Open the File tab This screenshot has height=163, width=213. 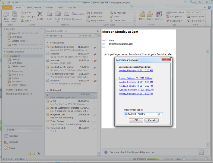pyautogui.click(x=7, y=8)
